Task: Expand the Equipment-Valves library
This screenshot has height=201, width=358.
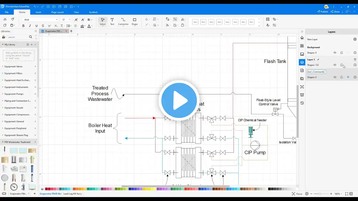Action: point(13,66)
